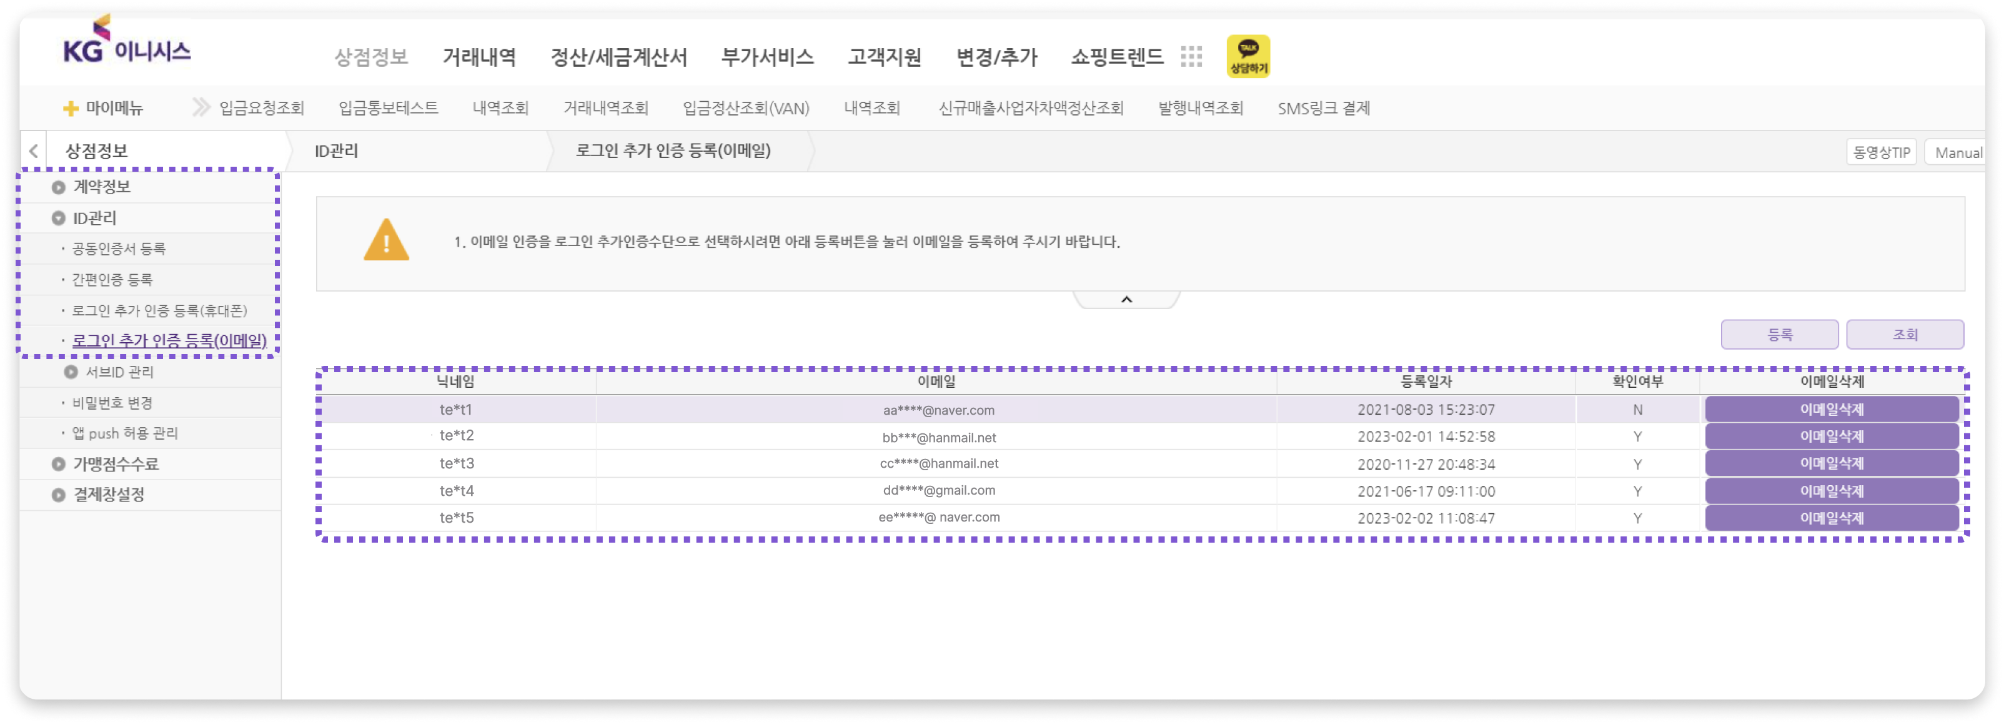The width and height of the screenshot is (2004, 725).
Task: Delete email for te*t5 row
Action: click(1832, 518)
